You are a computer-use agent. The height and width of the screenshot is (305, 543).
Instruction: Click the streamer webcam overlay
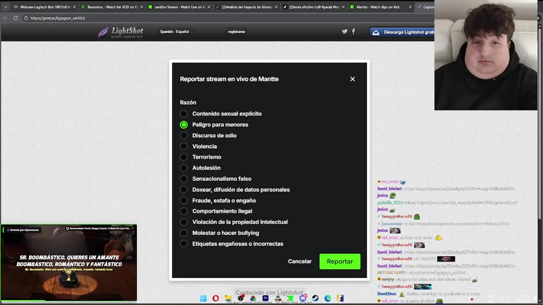click(x=486, y=55)
